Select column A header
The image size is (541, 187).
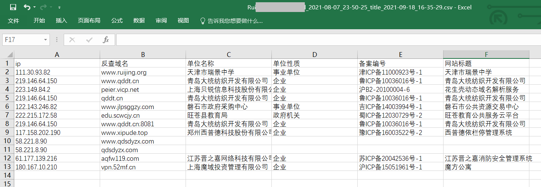pyautogui.click(x=57, y=55)
